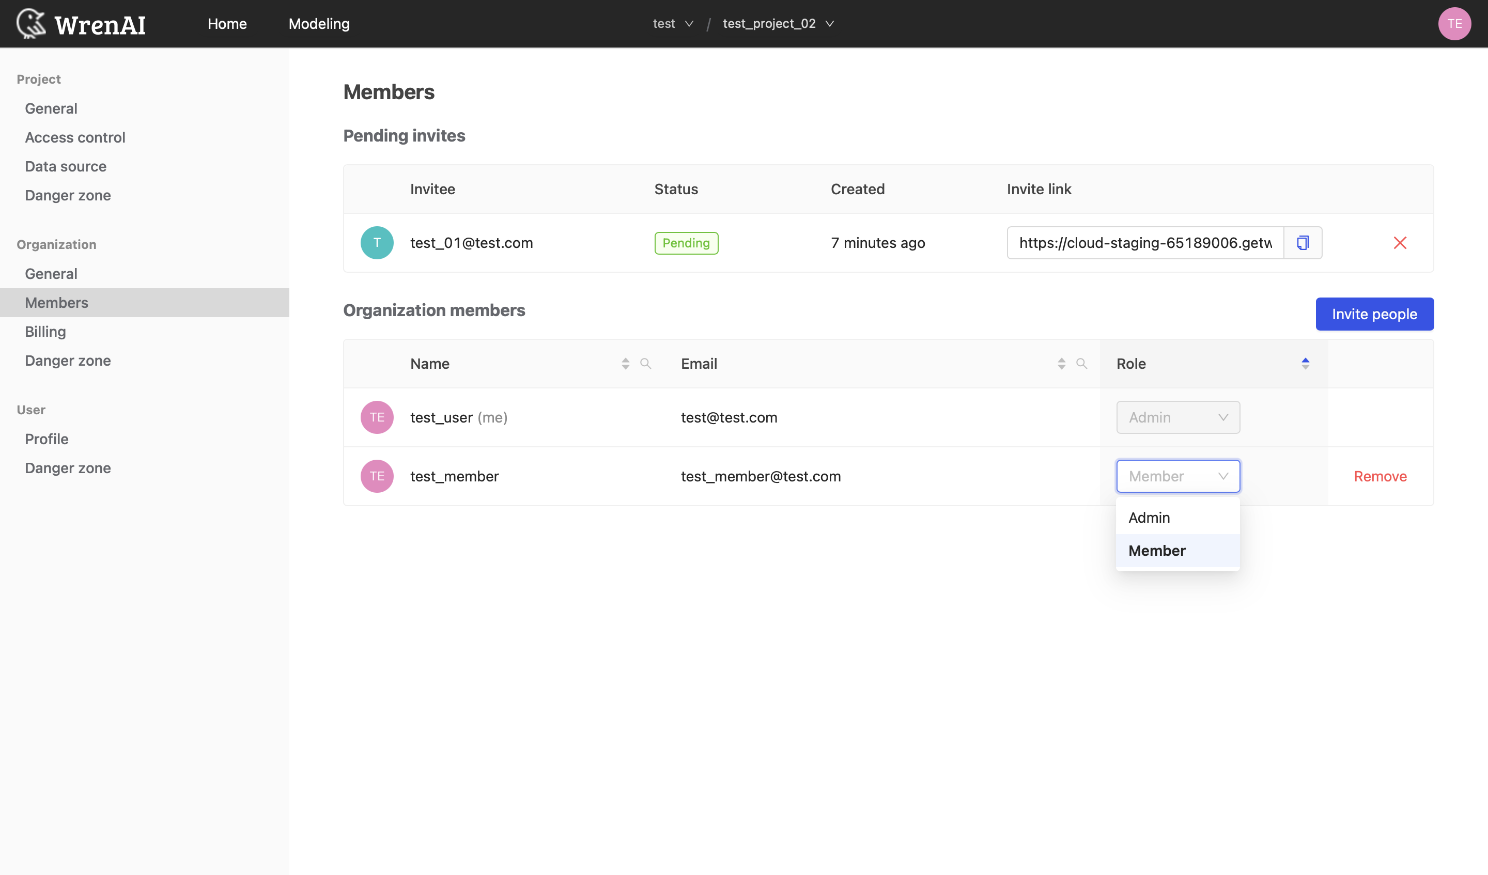The height and width of the screenshot is (875, 1488).
Task: Open the Name column search icon
Action: 645,364
